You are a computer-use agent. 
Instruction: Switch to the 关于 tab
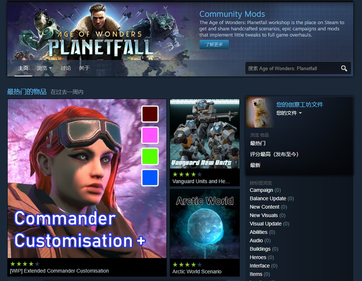[x=84, y=68]
